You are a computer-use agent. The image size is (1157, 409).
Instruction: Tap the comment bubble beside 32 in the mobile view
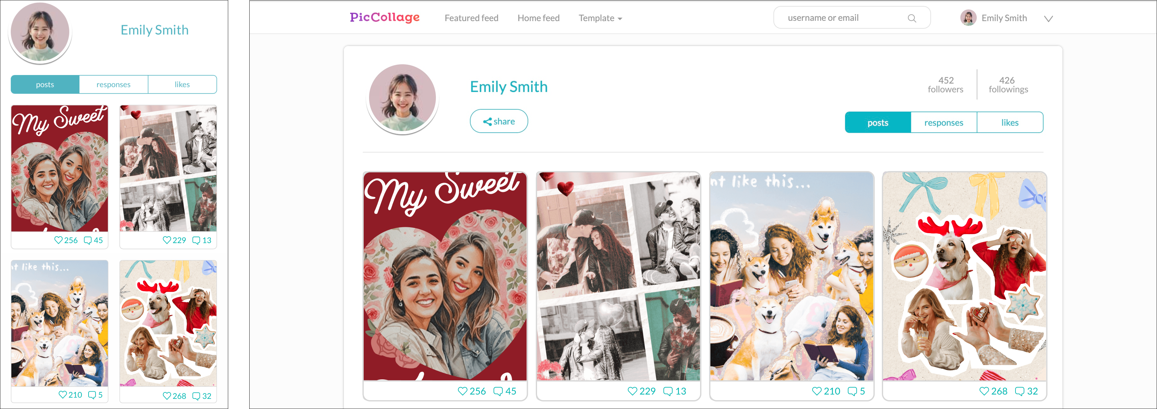tap(196, 396)
